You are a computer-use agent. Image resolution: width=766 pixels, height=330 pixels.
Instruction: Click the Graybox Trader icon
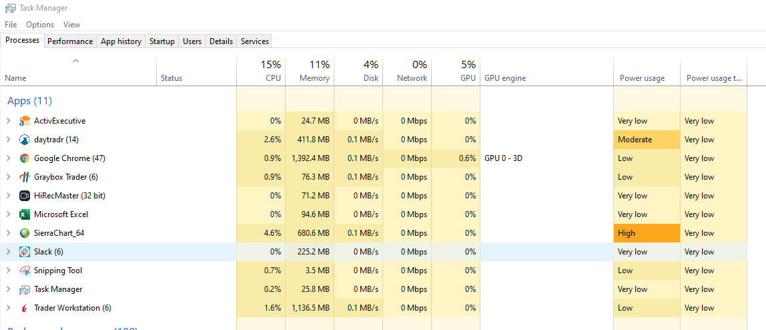point(25,177)
